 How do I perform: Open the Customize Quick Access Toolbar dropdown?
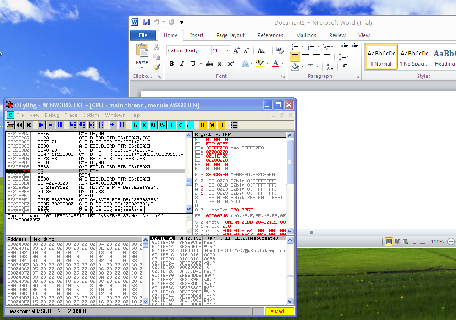pyautogui.click(x=182, y=22)
